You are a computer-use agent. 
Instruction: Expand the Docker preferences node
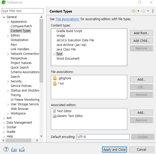[4, 127]
